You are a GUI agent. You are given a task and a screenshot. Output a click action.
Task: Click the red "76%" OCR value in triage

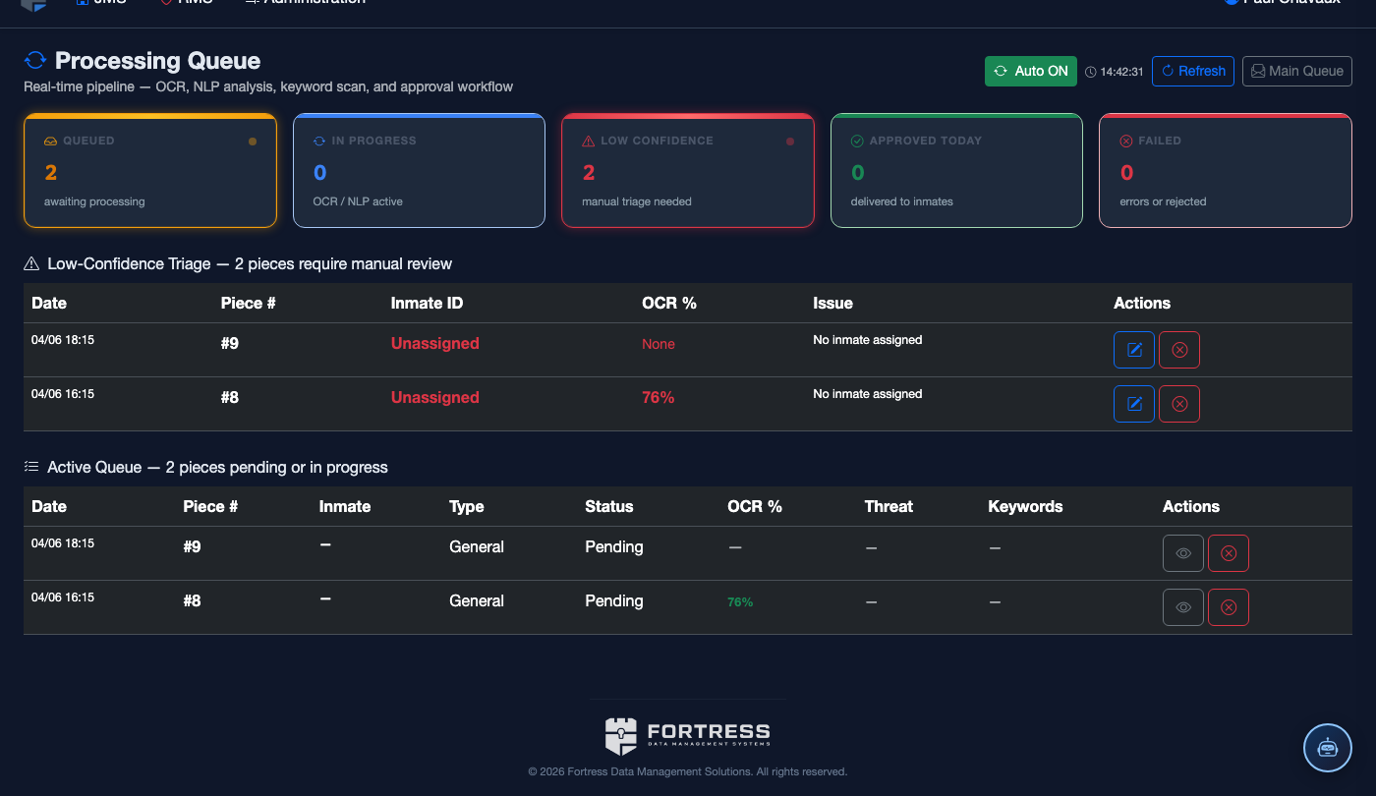pos(659,397)
